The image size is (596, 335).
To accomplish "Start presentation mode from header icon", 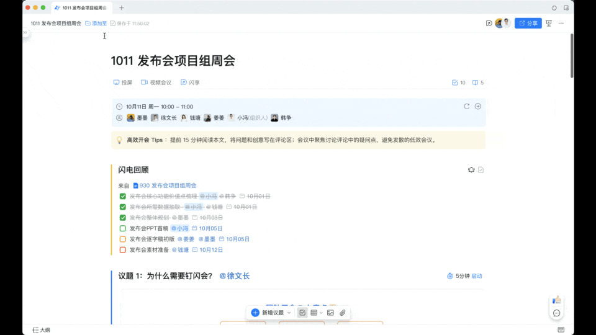I will (x=549, y=23).
